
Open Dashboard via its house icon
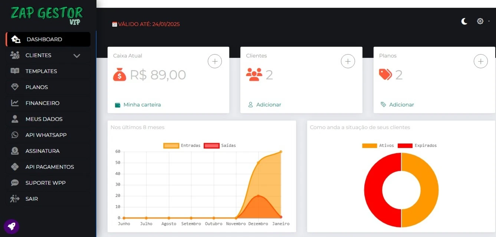[16, 39]
